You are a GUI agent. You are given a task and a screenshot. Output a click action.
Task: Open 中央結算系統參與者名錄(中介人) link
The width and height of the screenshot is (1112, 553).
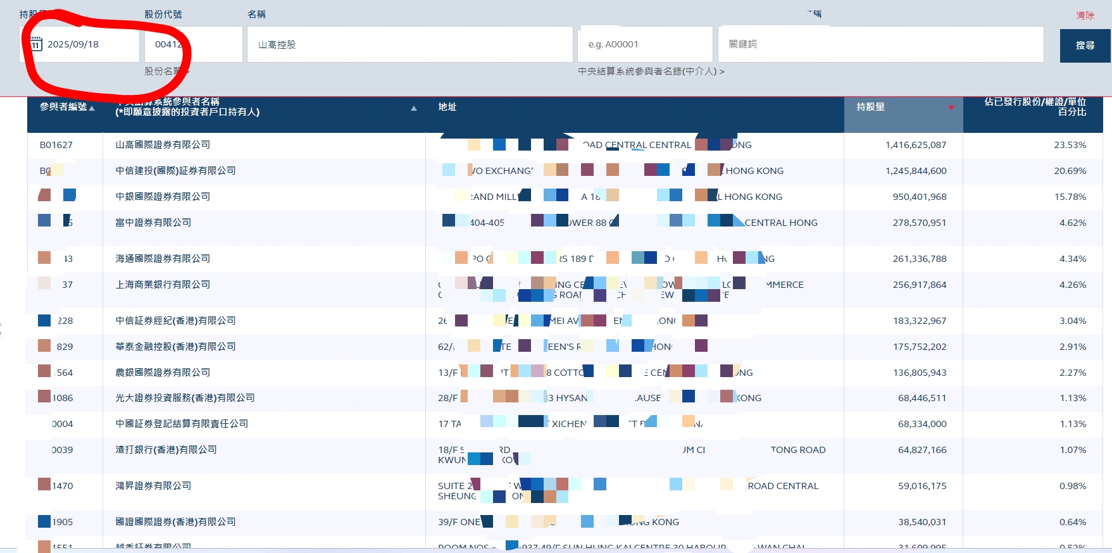[651, 71]
